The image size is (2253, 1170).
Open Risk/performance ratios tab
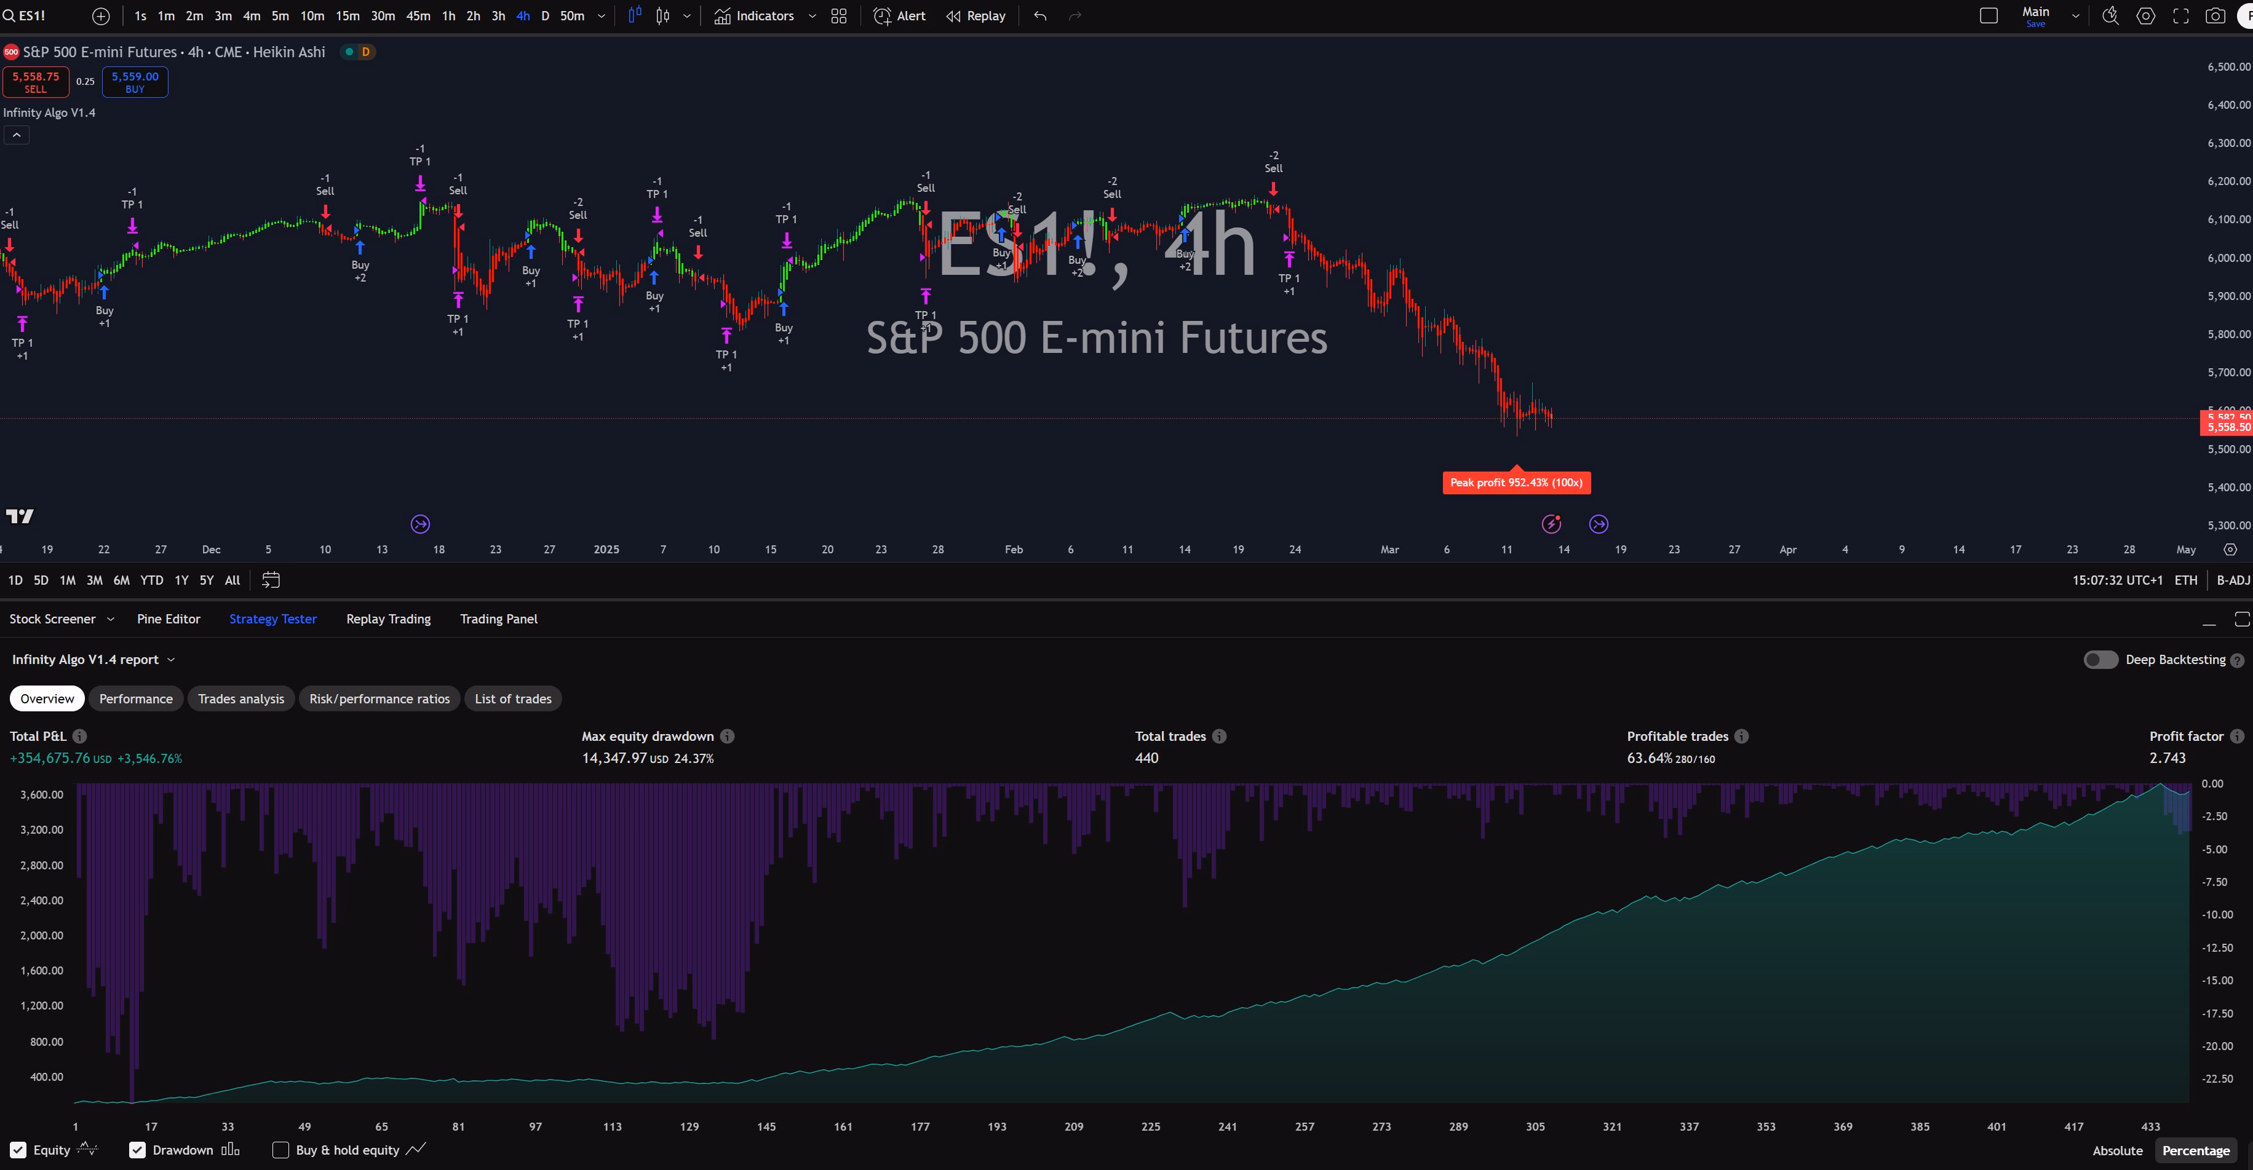(379, 700)
